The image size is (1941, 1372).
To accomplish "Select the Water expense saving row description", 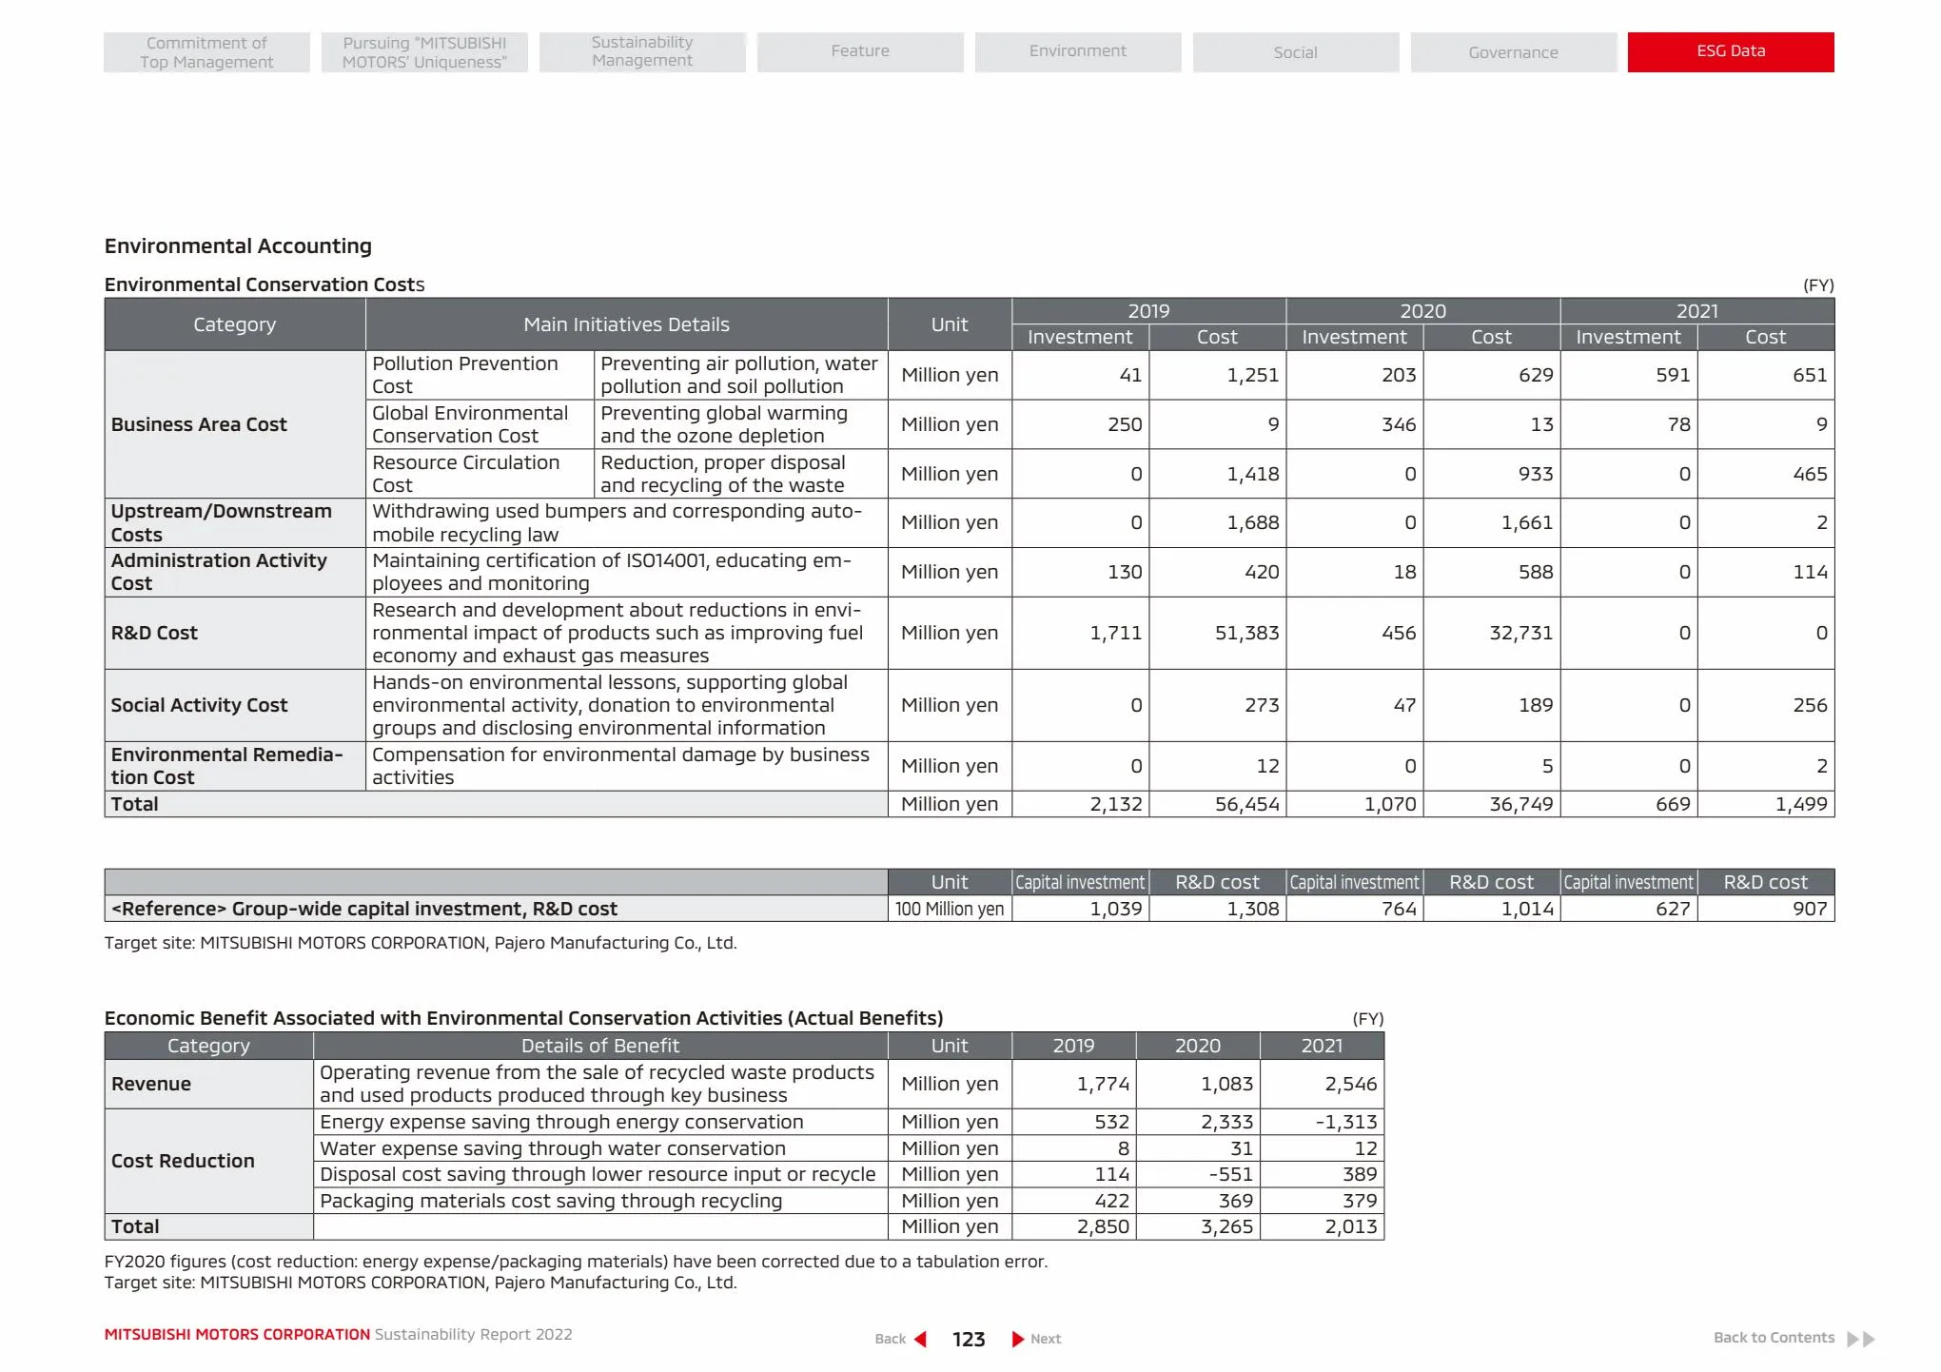I will click(553, 1148).
